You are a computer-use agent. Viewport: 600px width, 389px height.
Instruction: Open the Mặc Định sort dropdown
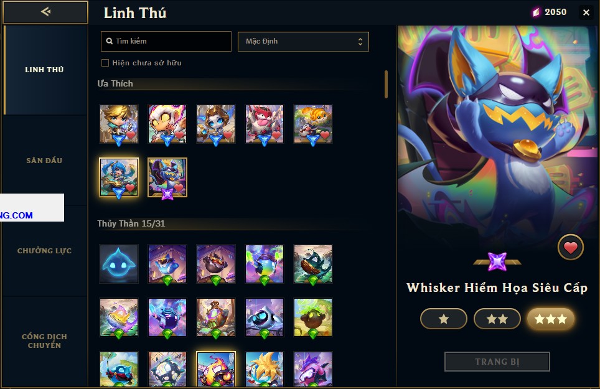[303, 41]
